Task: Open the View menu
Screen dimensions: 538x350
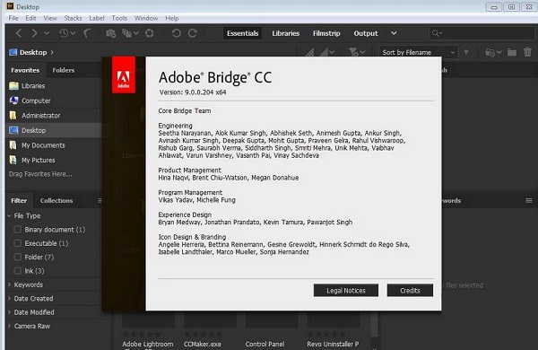Action: [x=50, y=18]
